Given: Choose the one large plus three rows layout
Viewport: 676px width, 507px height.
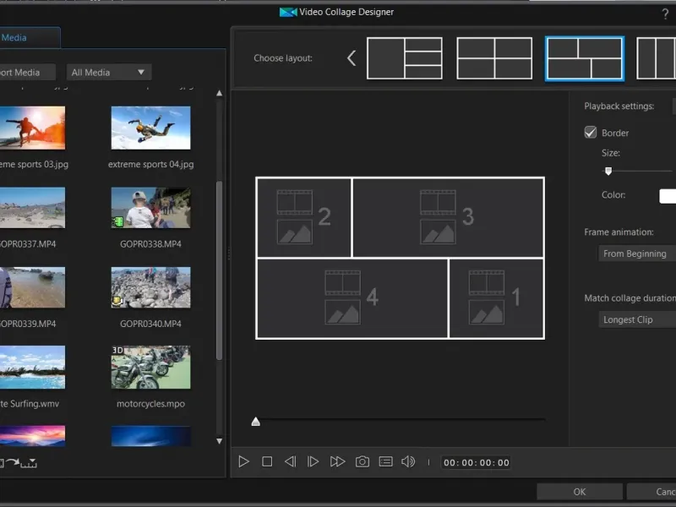Looking at the screenshot, I should pos(405,58).
